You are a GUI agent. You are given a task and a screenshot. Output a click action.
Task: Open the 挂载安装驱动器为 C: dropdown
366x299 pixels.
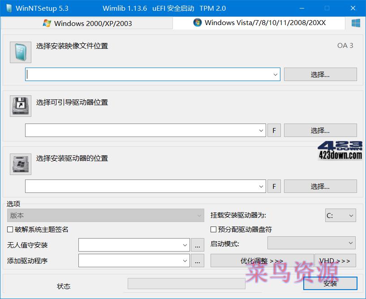(340, 215)
